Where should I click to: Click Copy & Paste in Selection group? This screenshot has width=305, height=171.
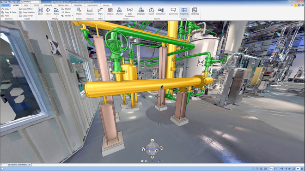click(9, 12)
